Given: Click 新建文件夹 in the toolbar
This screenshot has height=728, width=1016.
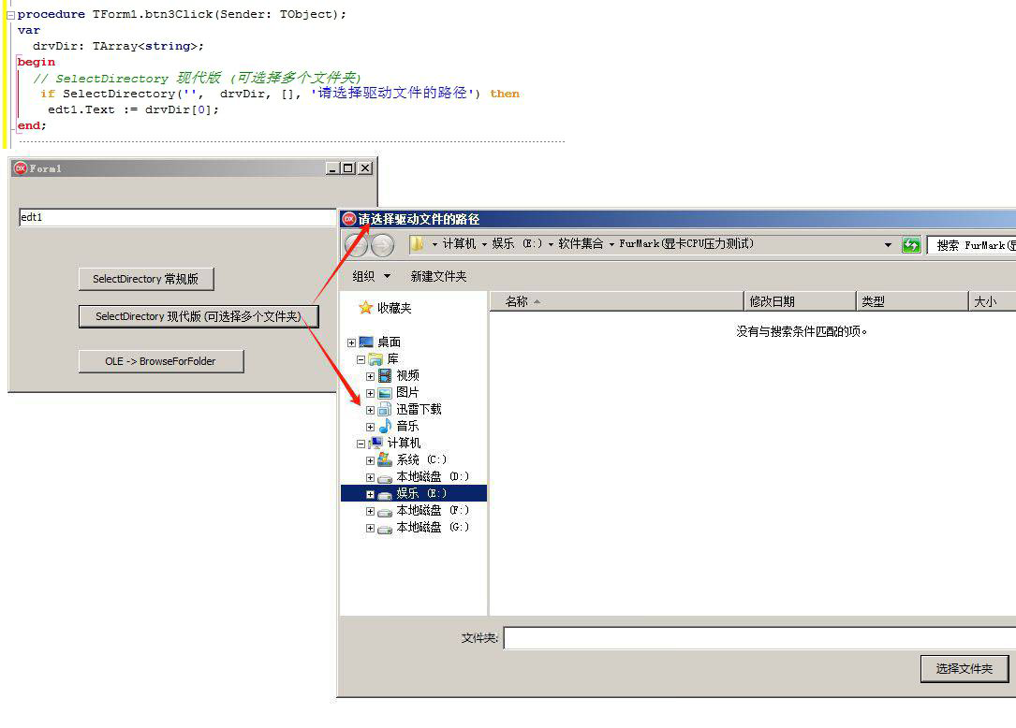Looking at the screenshot, I should [438, 276].
